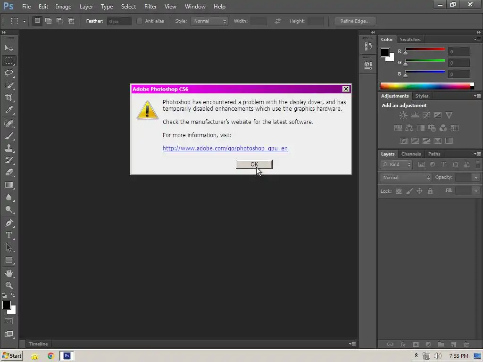
Task: Expand the Opacity dropdown arrow
Action: [476, 178]
